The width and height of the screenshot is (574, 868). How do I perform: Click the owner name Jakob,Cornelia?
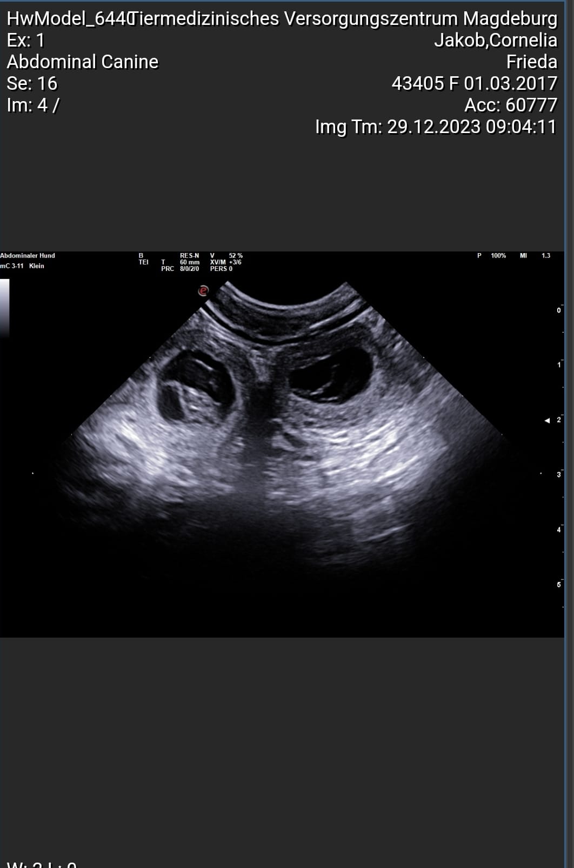[495, 41]
